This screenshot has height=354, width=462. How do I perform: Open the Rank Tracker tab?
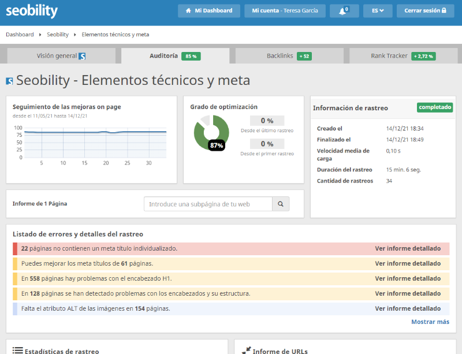click(403, 55)
